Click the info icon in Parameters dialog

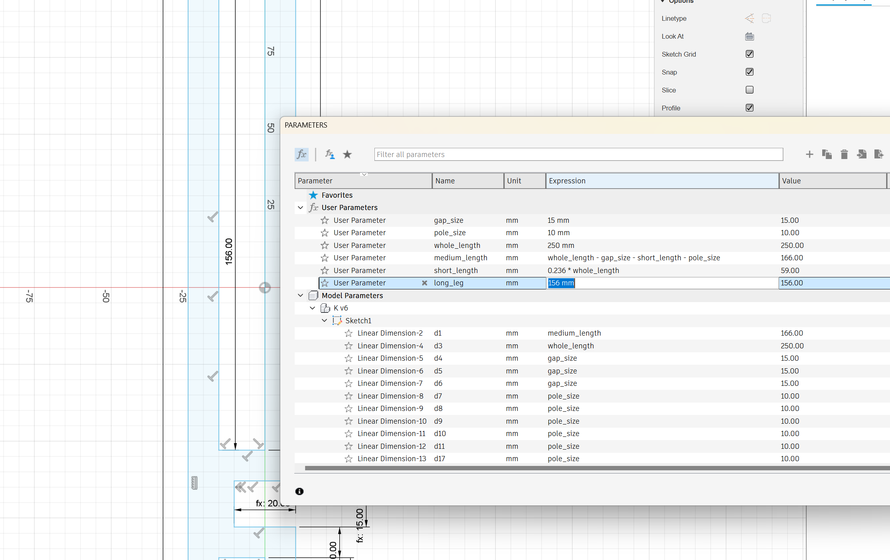[299, 491]
